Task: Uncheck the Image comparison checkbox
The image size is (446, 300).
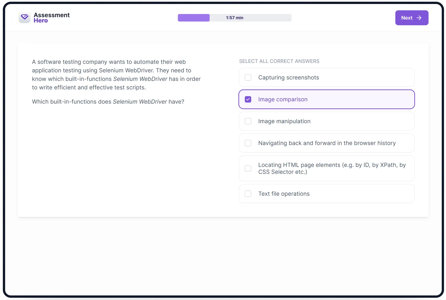Action: tap(248, 99)
